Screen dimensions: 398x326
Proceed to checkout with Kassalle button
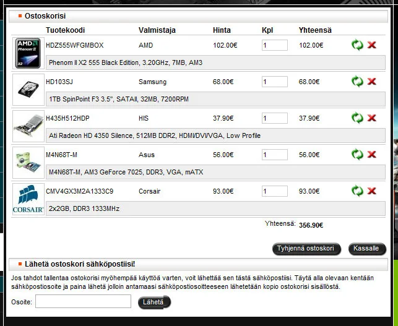(x=366, y=249)
